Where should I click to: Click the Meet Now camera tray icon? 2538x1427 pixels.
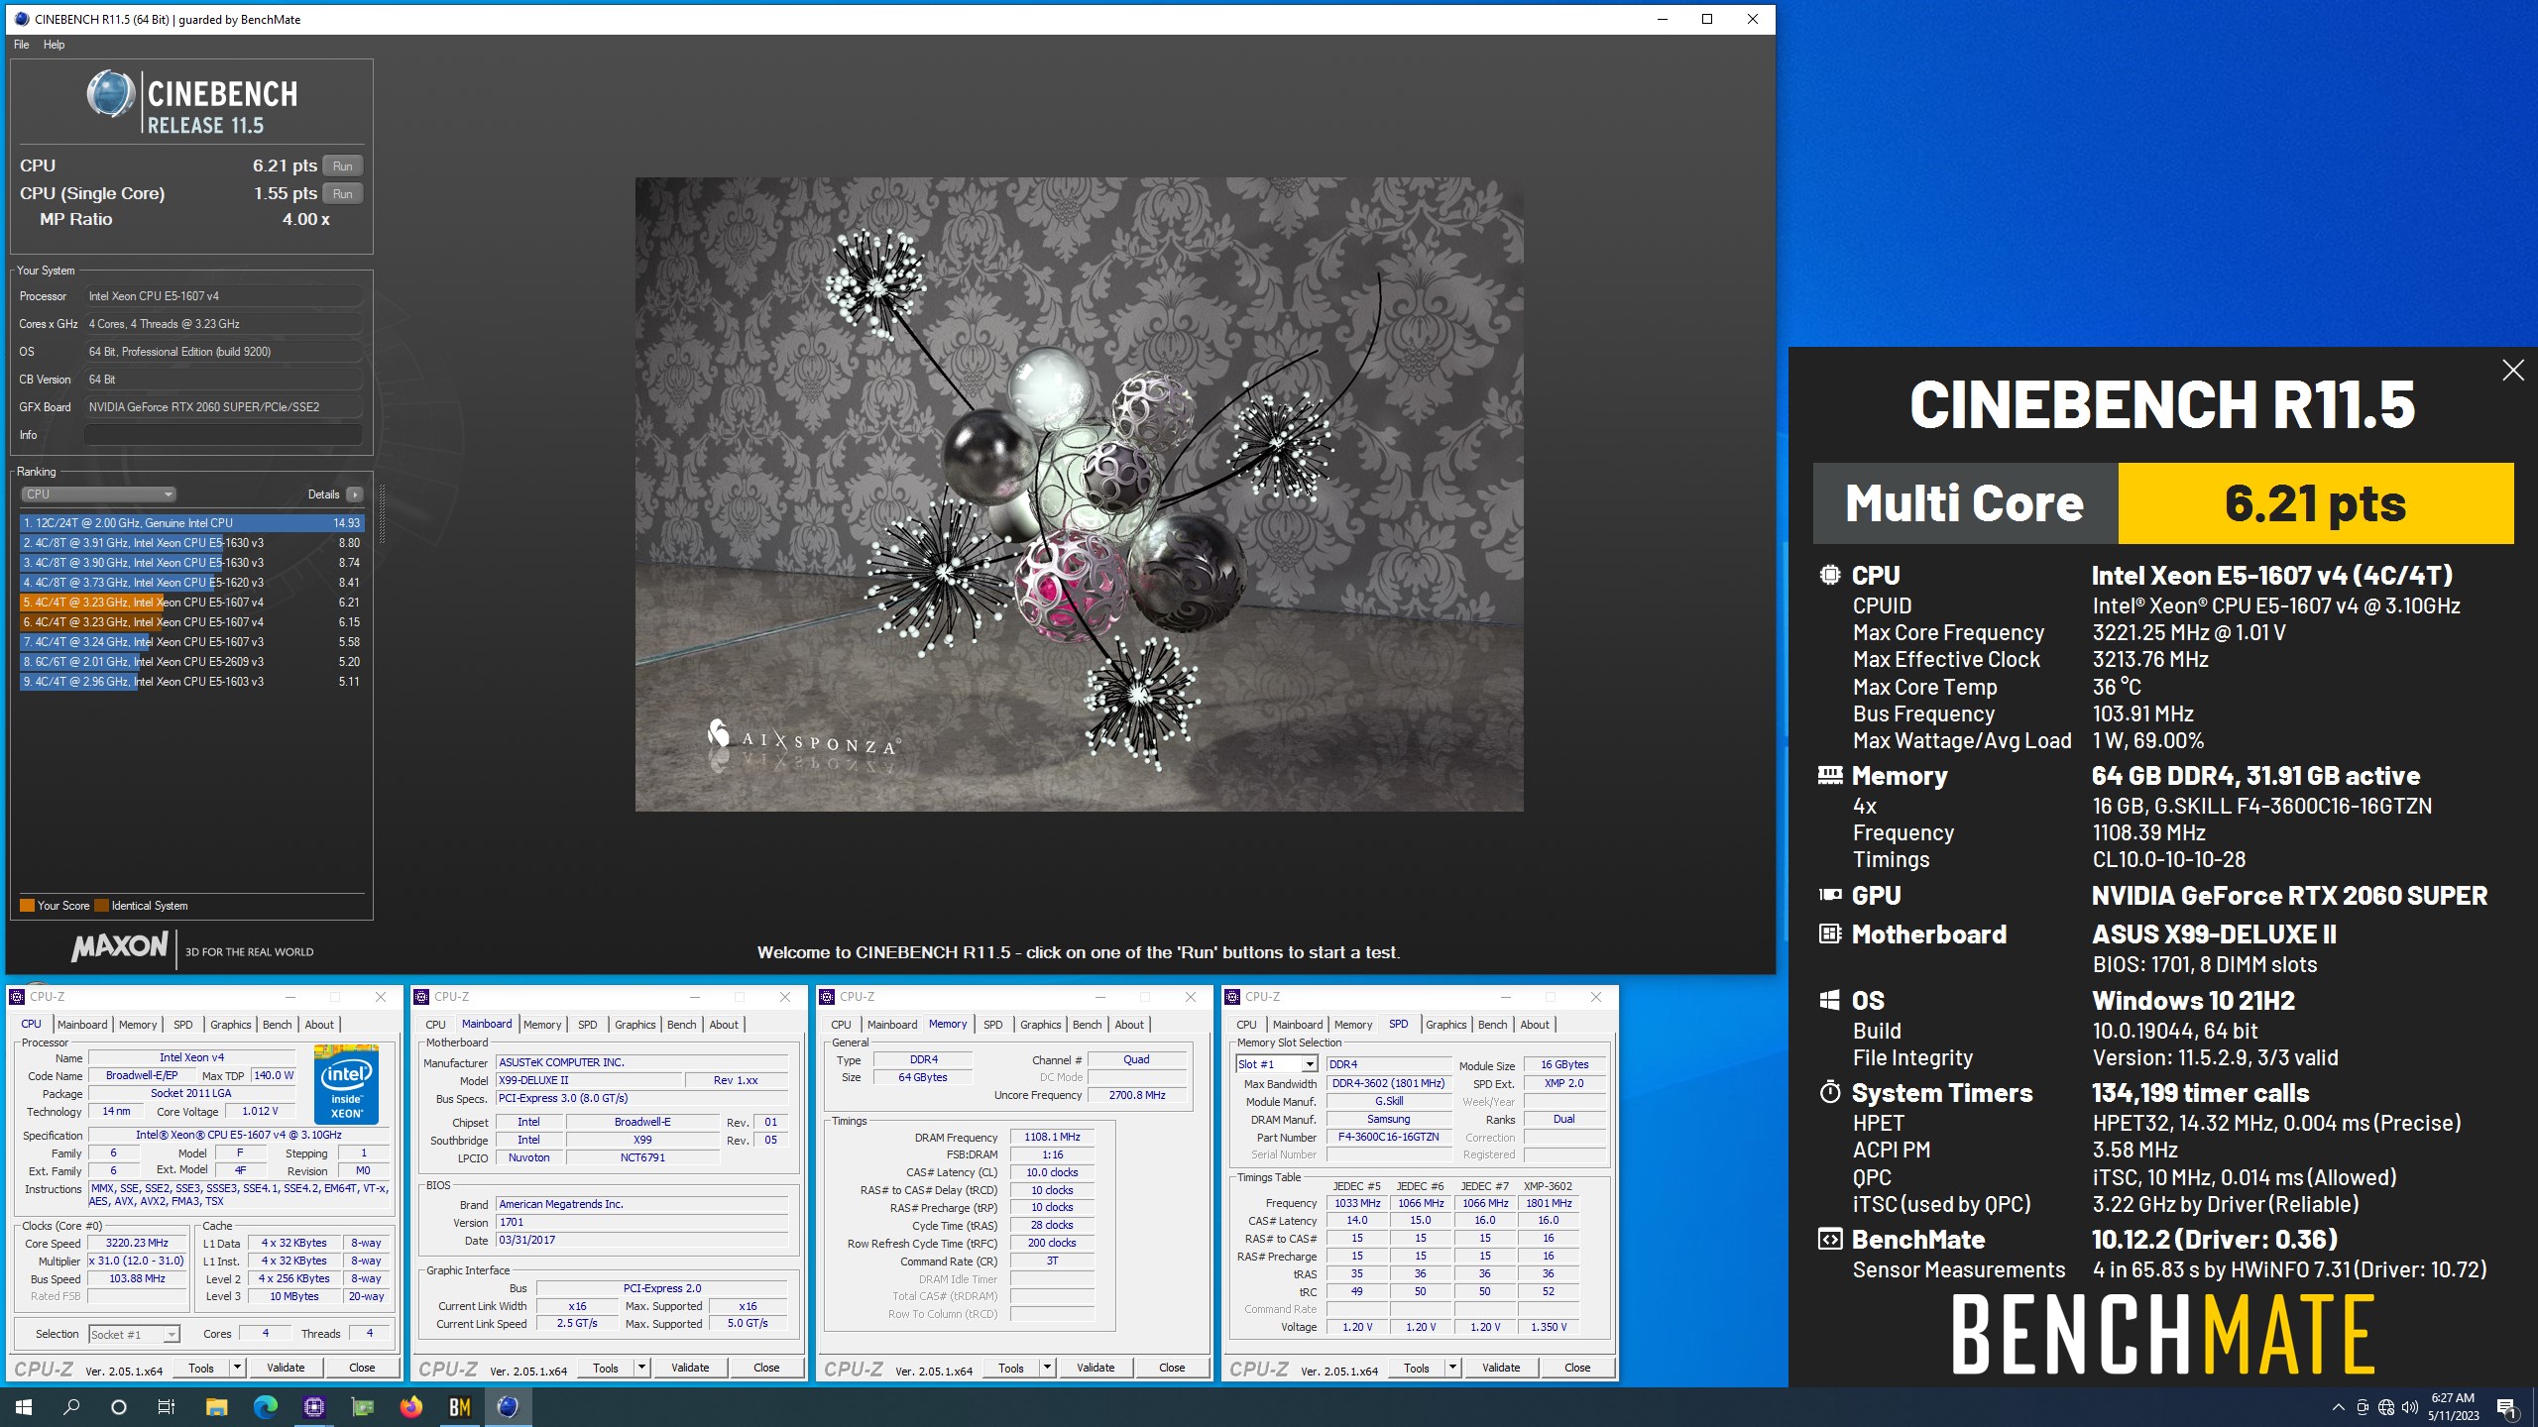coord(2363,1407)
